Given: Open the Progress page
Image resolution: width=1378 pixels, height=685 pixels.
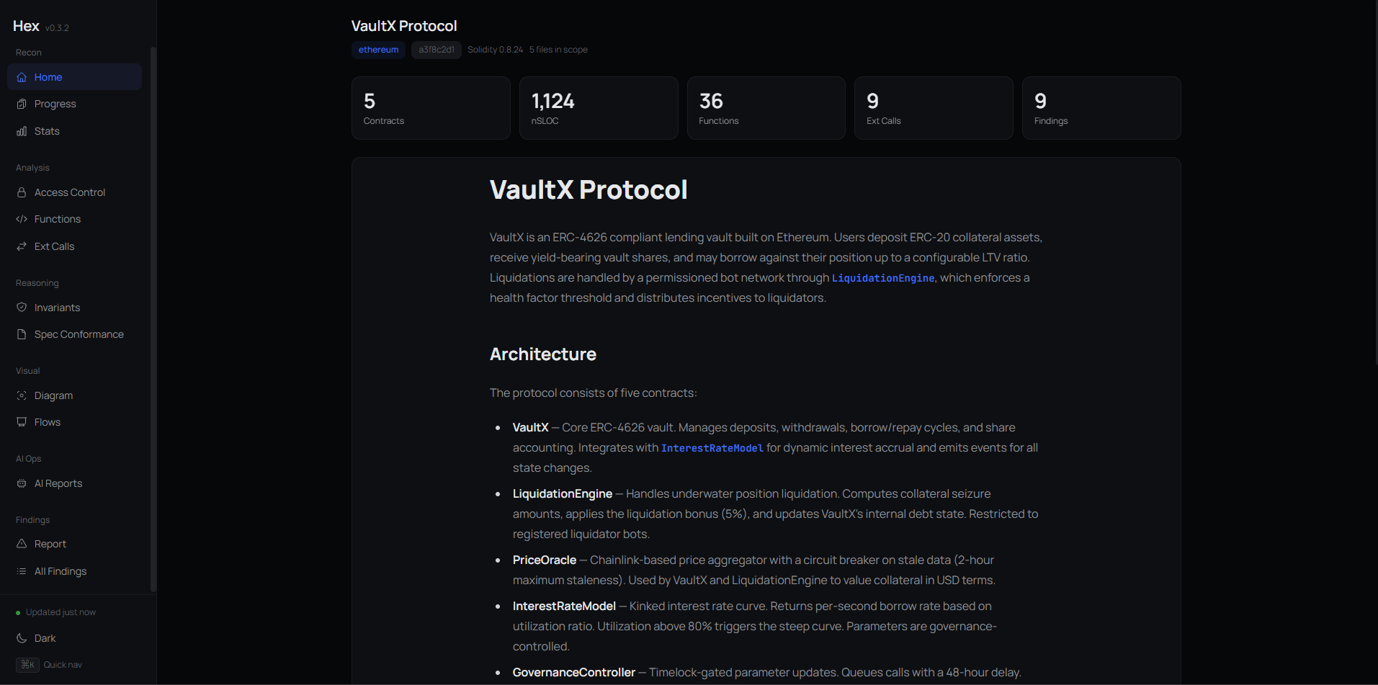Looking at the screenshot, I should pos(55,104).
